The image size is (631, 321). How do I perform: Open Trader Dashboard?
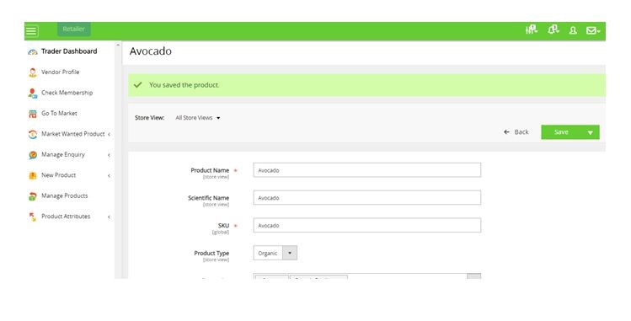pos(69,51)
